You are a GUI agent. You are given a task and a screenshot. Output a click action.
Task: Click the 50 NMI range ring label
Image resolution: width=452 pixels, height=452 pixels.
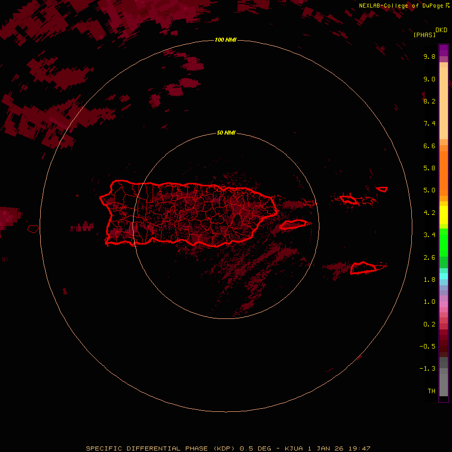pyautogui.click(x=226, y=133)
